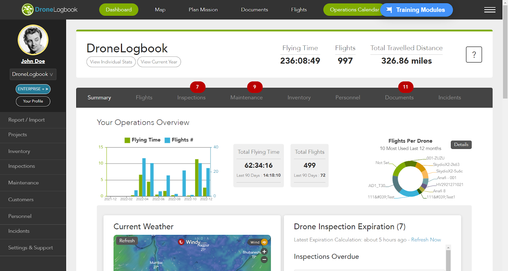Click the donut chart Flights Per Drone
Image resolution: width=508 pixels, height=271 pixels.
point(410,179)
